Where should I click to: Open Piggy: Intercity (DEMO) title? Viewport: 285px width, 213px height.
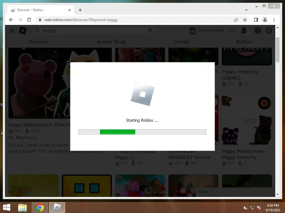(240, 75)
